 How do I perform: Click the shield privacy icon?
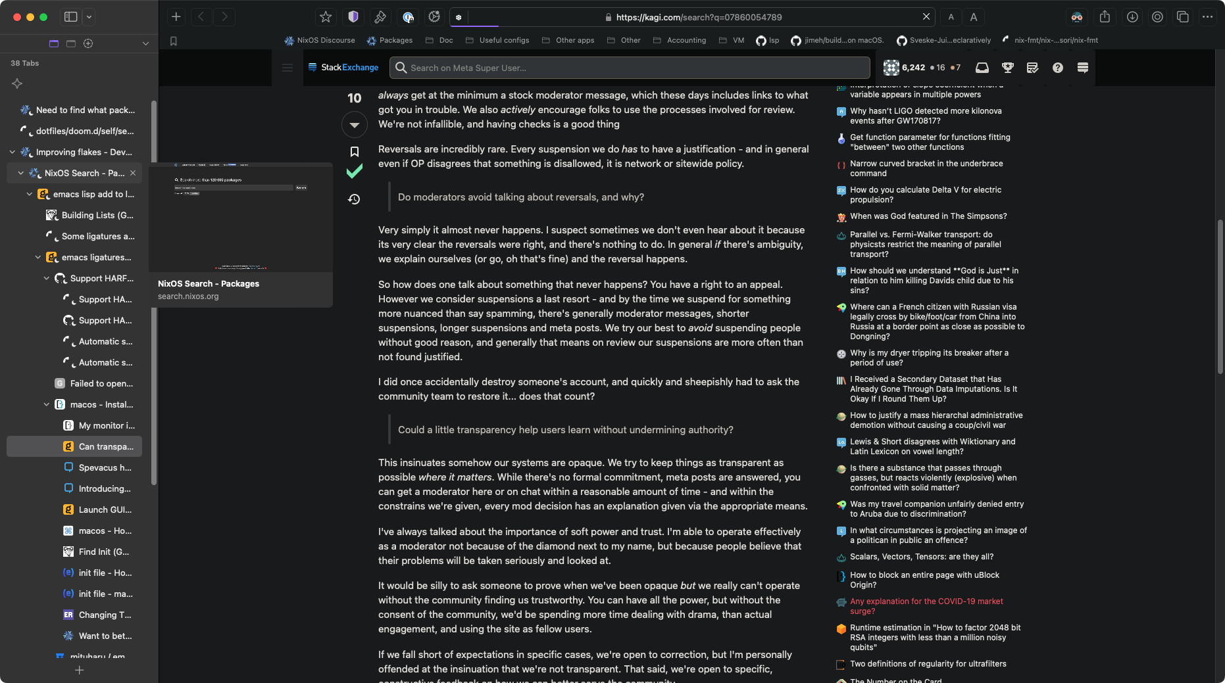coord(353,17)
